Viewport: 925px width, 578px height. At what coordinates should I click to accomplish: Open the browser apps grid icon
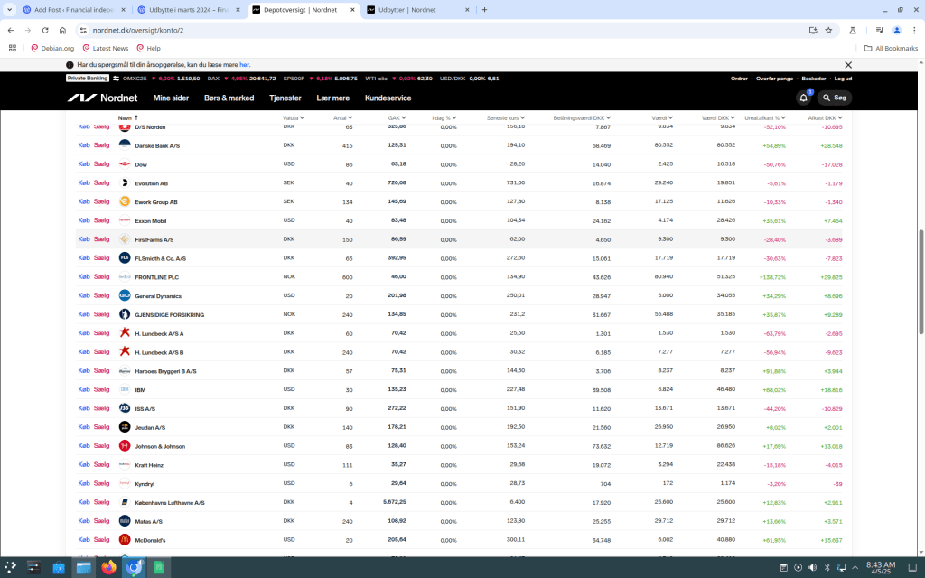[13, 48]
